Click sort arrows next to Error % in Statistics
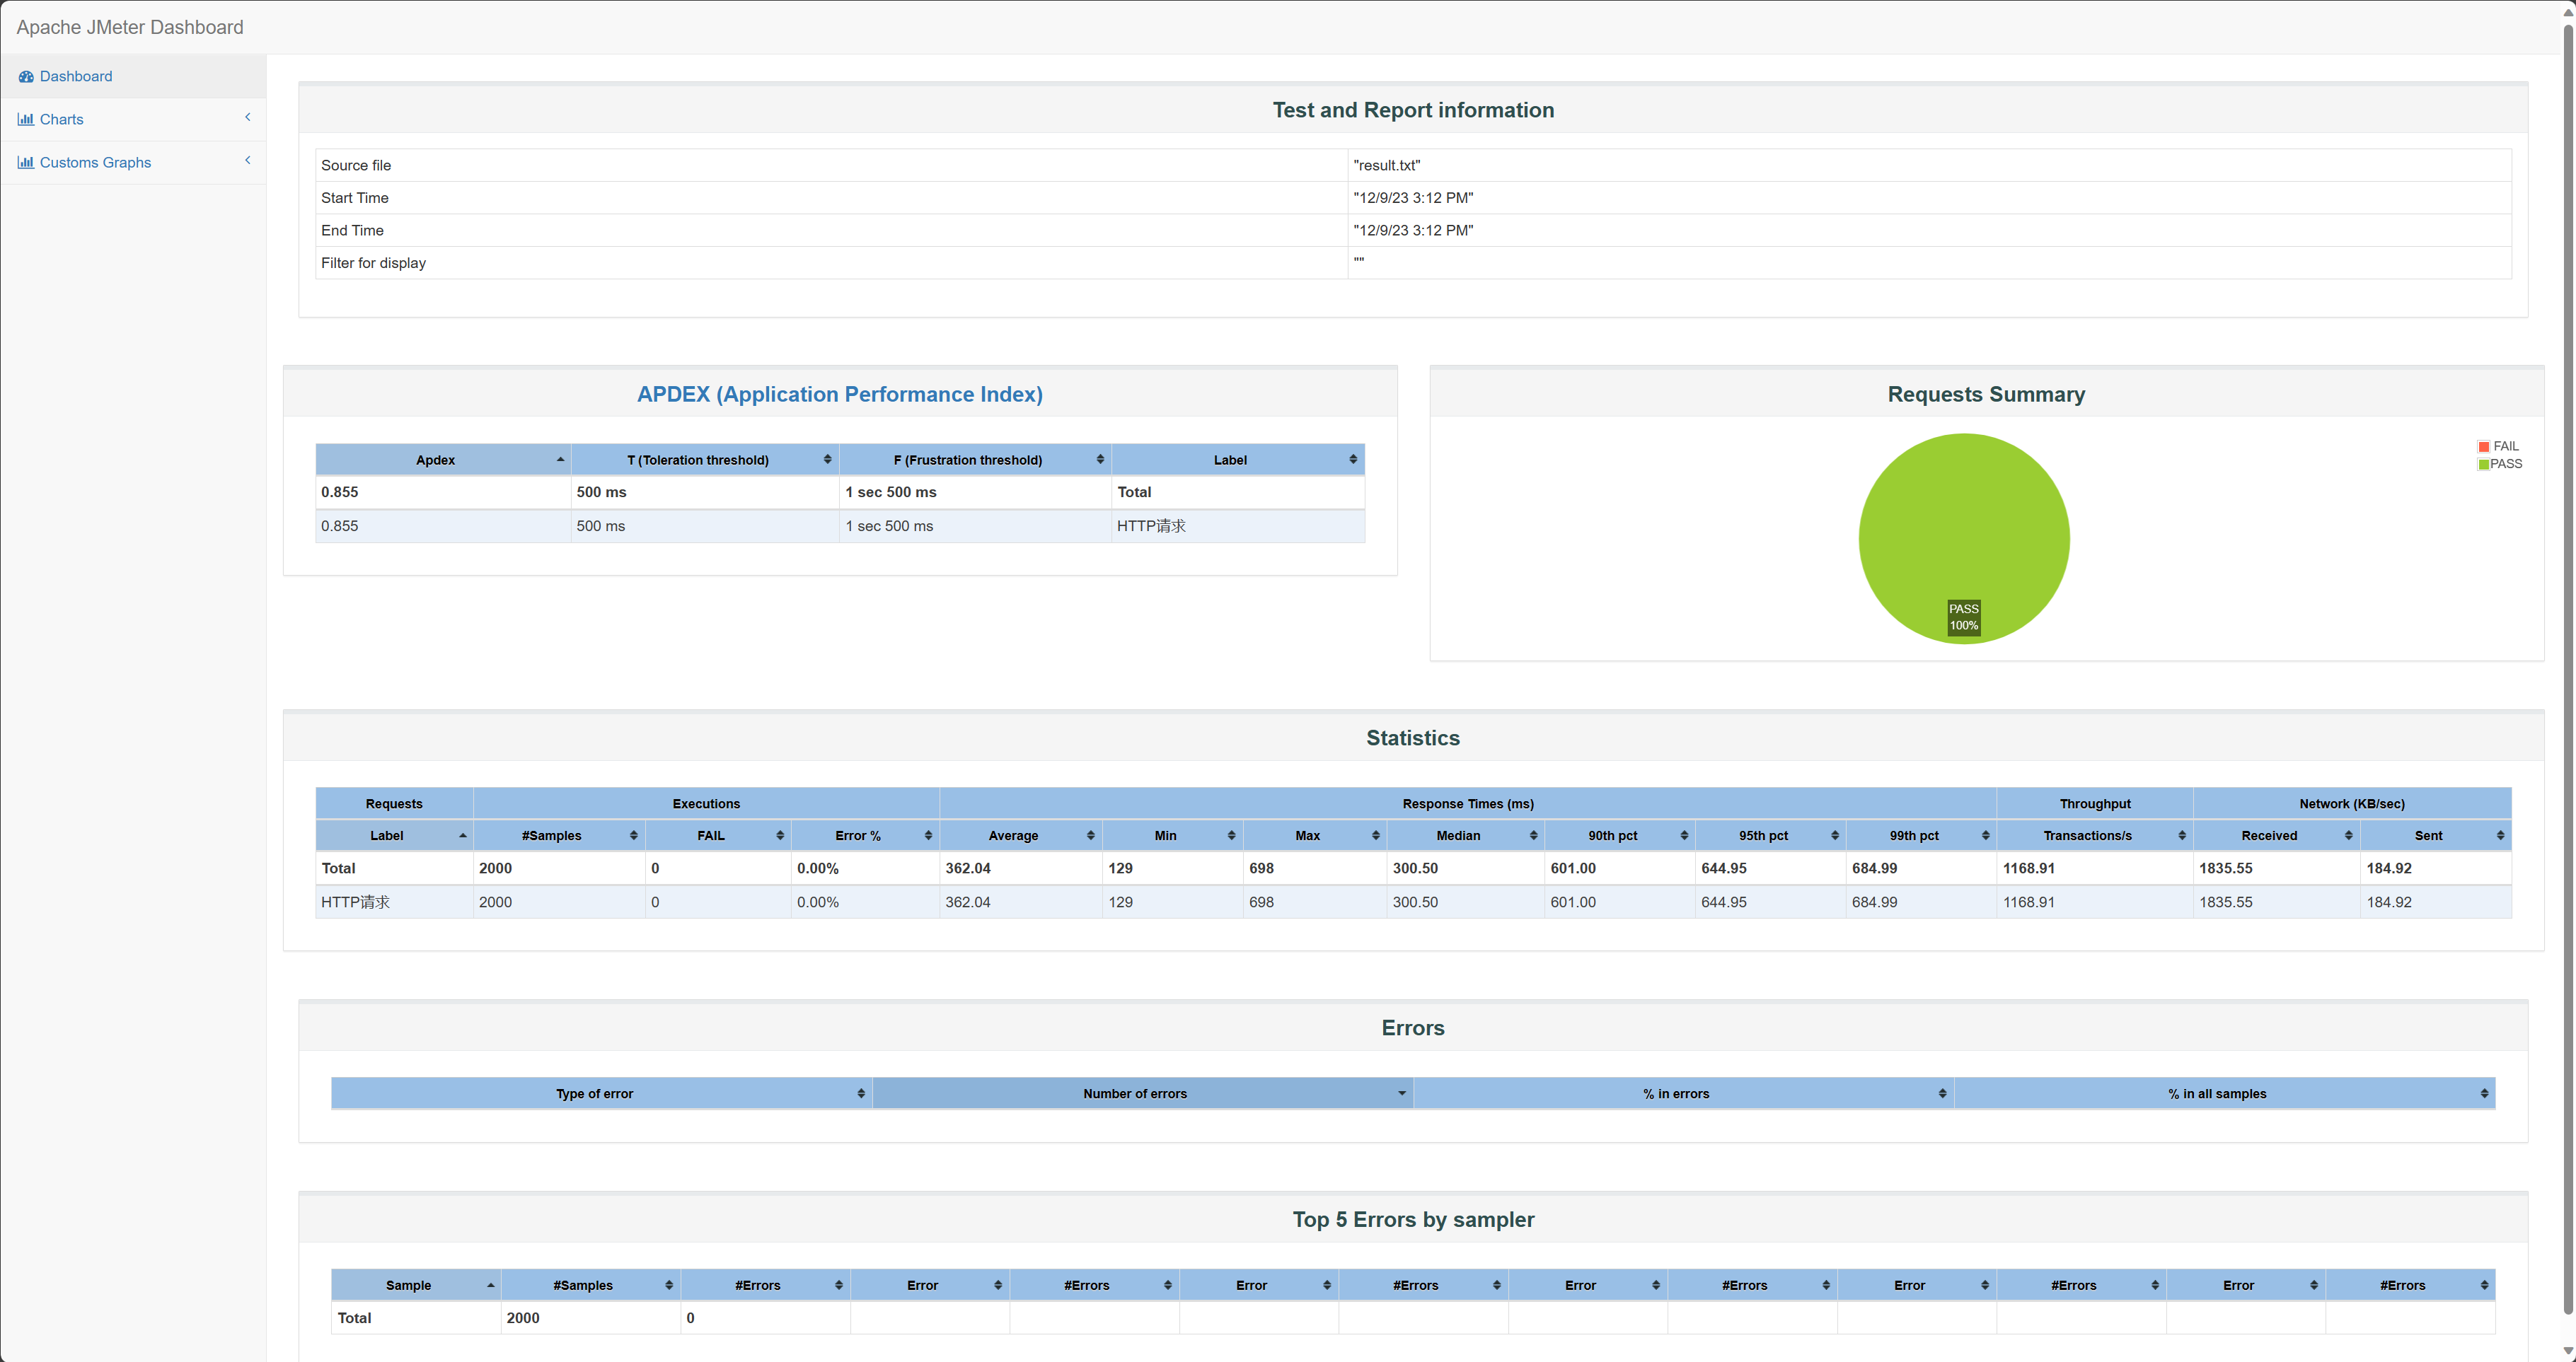This screenshot has width=2576, height=1362. point(928,835)
